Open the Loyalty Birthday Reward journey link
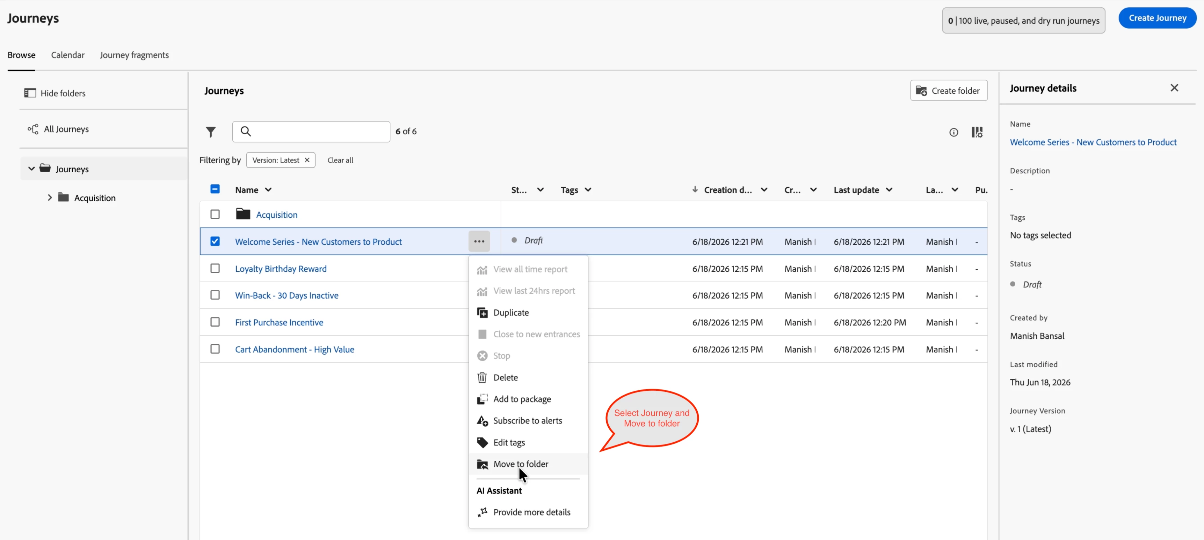Viewport: 1204px width, 540px height. [281, 269]
